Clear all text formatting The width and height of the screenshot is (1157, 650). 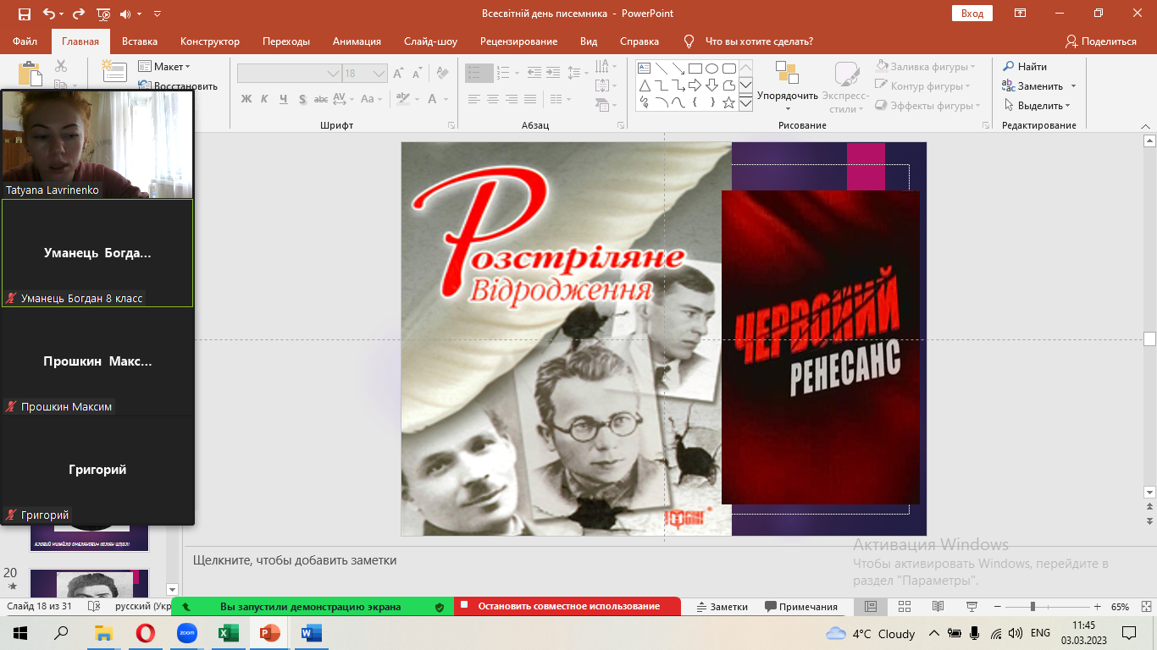click(x=442, y=74)
